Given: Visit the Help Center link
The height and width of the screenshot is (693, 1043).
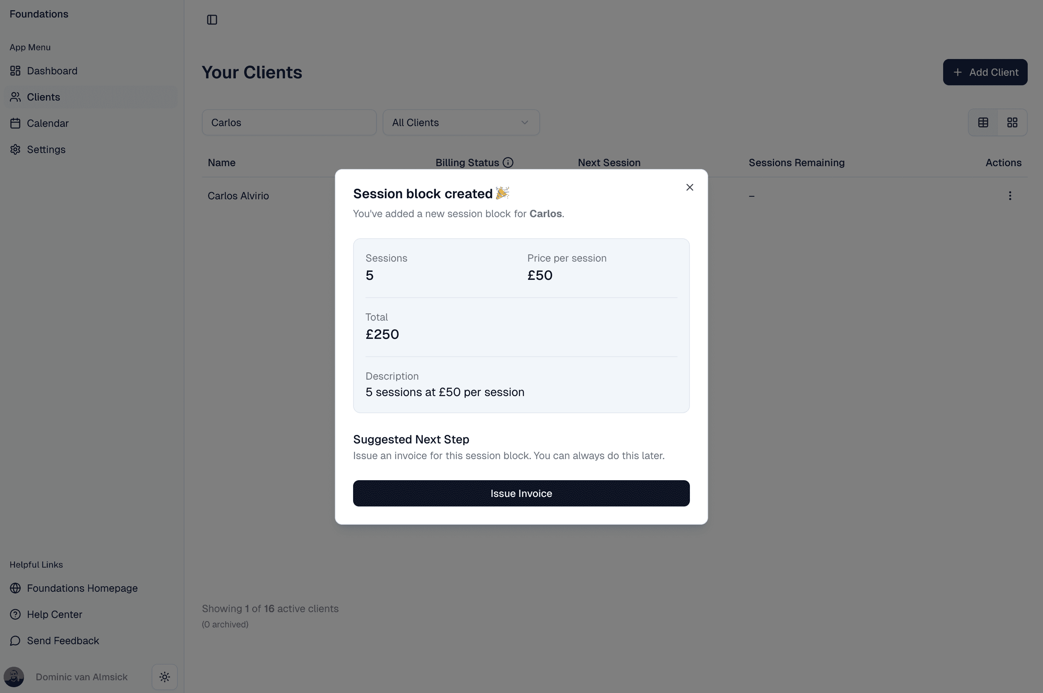Looking at the screenshot, I should (54, 614).
